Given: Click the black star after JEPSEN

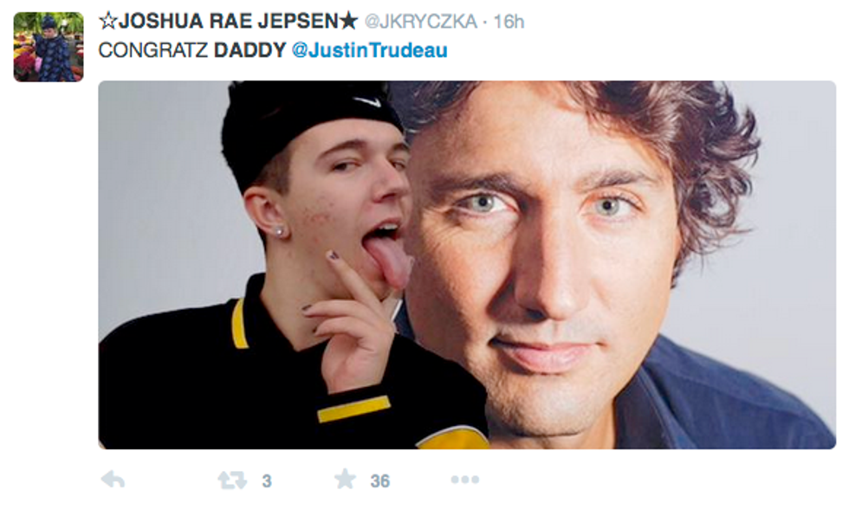Looking at the screenshot, I should 348,21.
